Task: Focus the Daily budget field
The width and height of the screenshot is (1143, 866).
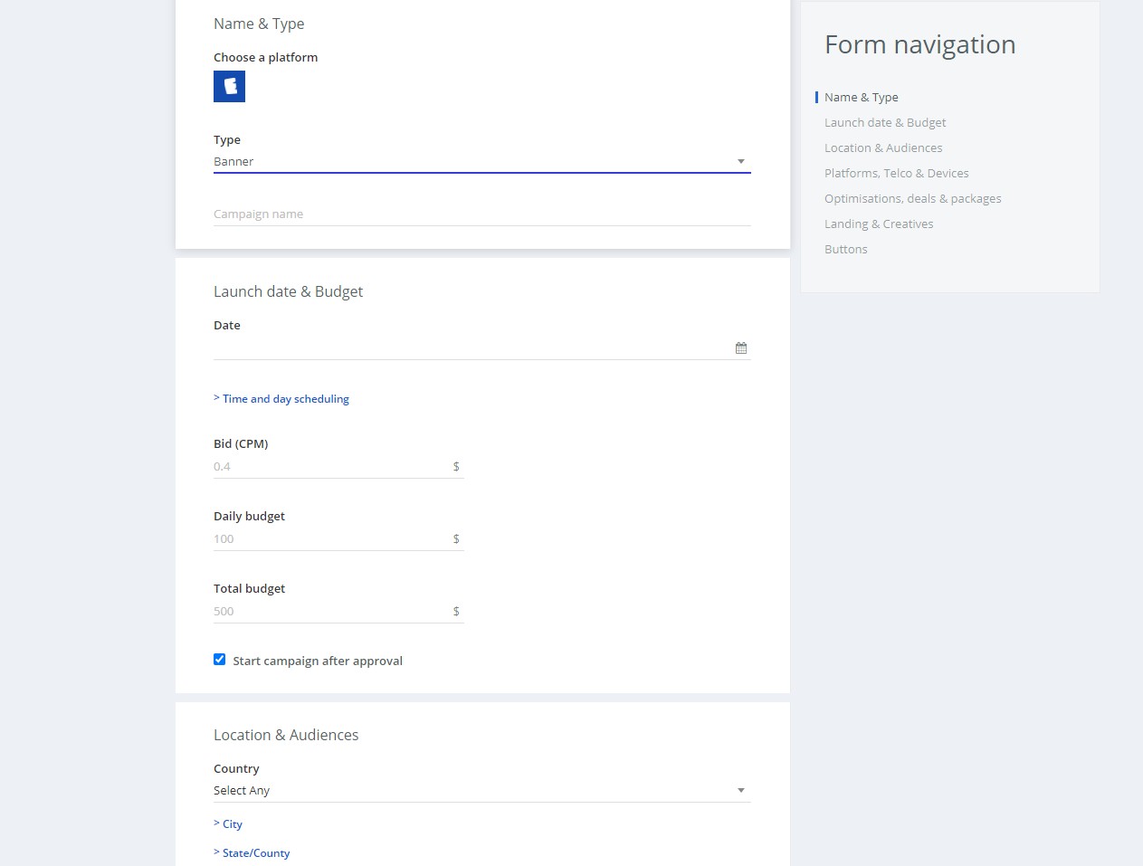Action: pos(338,539)
